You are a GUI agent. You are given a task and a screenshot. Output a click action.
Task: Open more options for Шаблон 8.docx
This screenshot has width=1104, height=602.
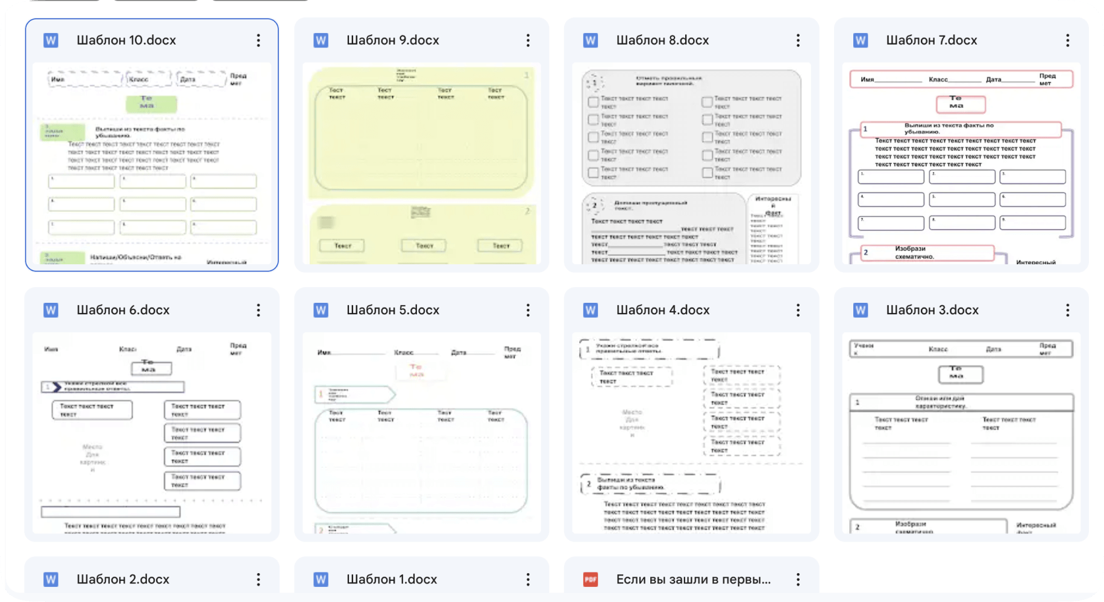coord(798,40)
